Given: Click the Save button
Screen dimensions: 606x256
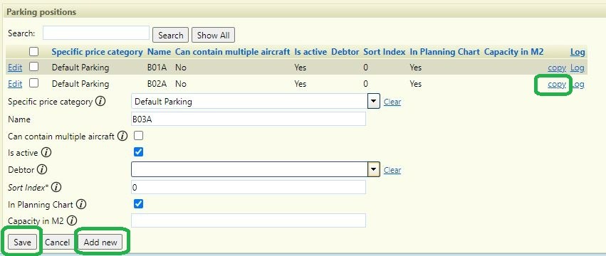Looking at the screenshot, I should (x=22, y=242).
